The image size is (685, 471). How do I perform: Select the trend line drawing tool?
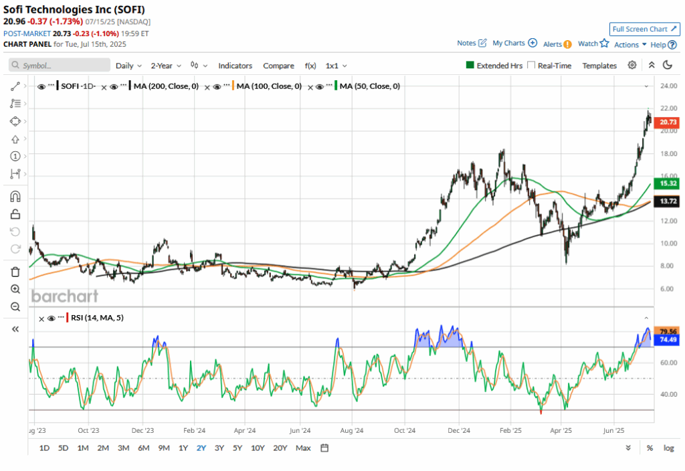tap(15, 87)
